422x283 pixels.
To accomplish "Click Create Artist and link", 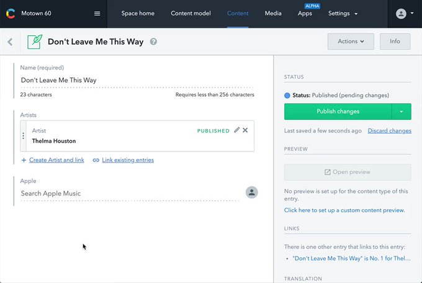I will [x=56, y=160].
